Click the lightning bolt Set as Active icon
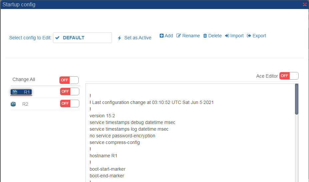This screenshot has width=309, height=182. pyautogui.click(x=119, y=38)
